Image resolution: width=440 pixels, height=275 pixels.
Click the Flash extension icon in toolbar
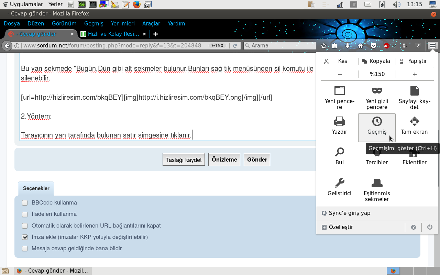[418, 46]
